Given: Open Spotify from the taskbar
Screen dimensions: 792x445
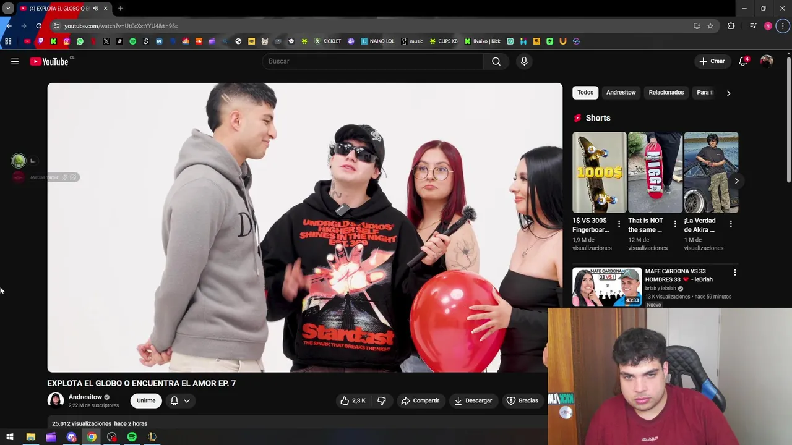Looking at the screenshot, I should [x=132, y=437].
